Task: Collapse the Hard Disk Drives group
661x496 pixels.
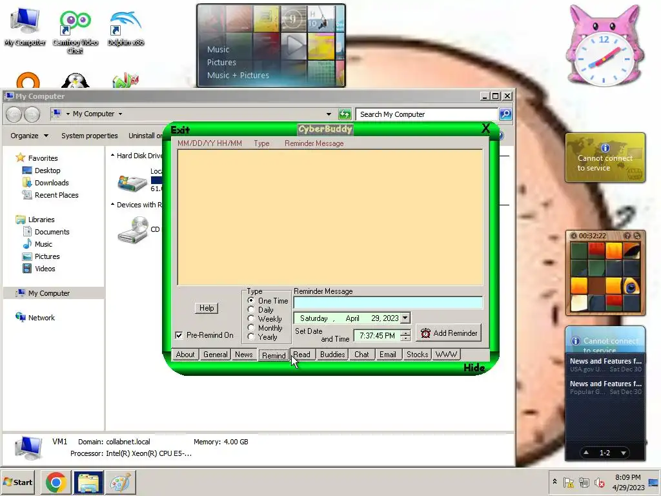Action: 112,156
